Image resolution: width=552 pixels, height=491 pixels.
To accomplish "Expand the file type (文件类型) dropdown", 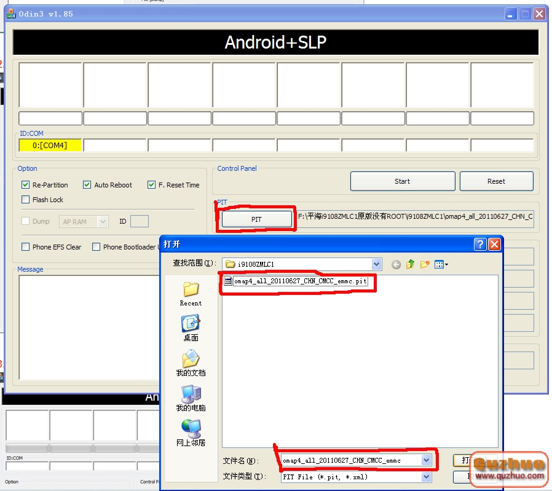I will 426,477.
